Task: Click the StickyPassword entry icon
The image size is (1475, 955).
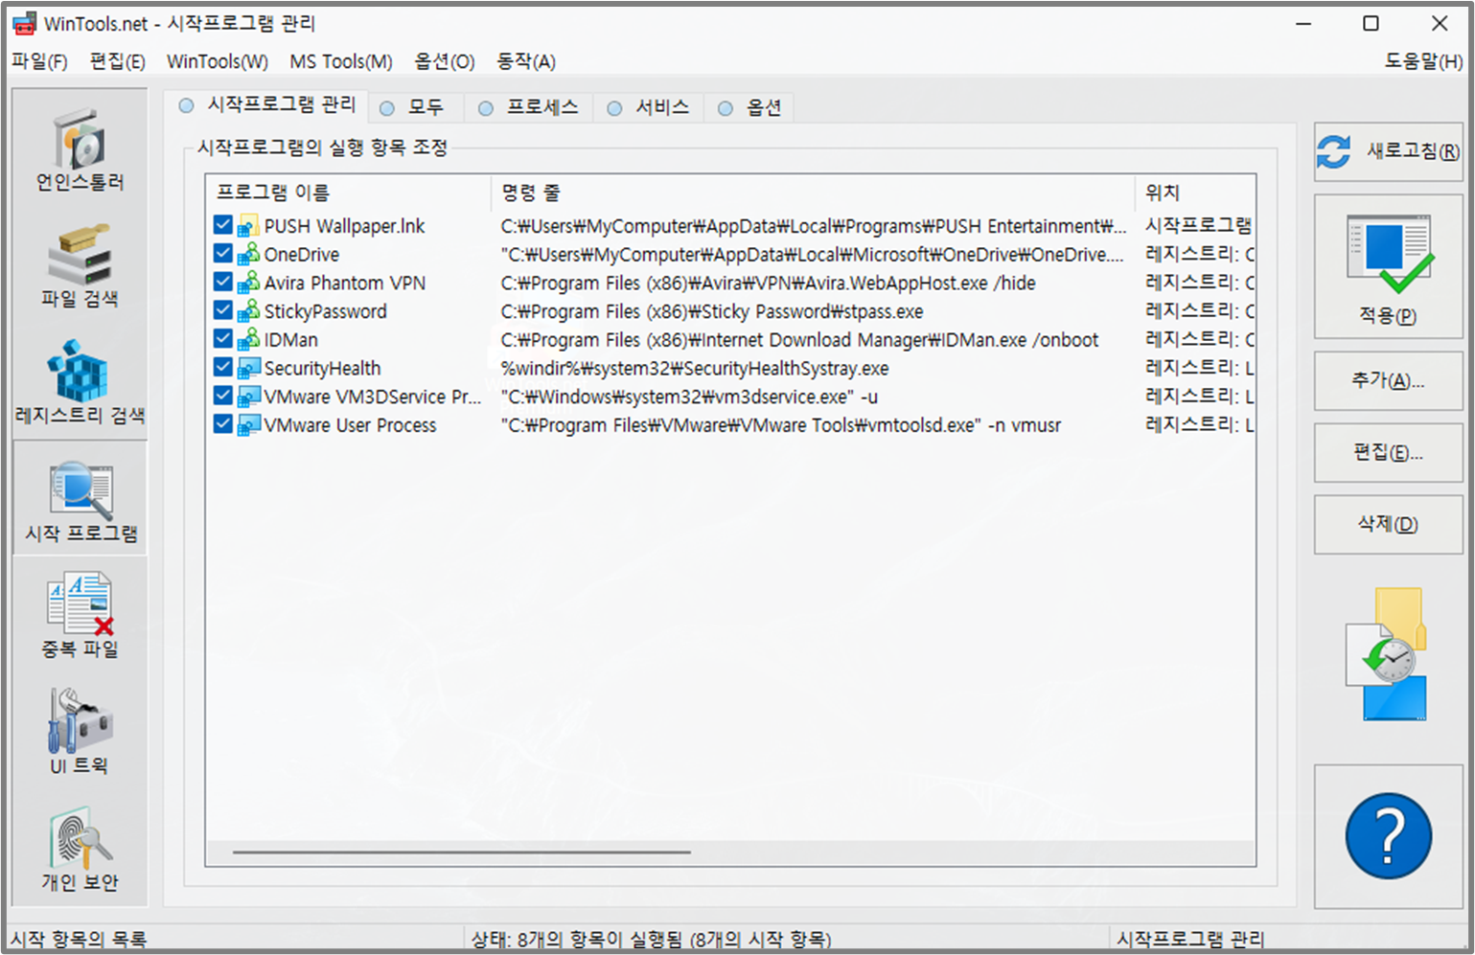Action: pyautogui.click(x=248, y=311)
